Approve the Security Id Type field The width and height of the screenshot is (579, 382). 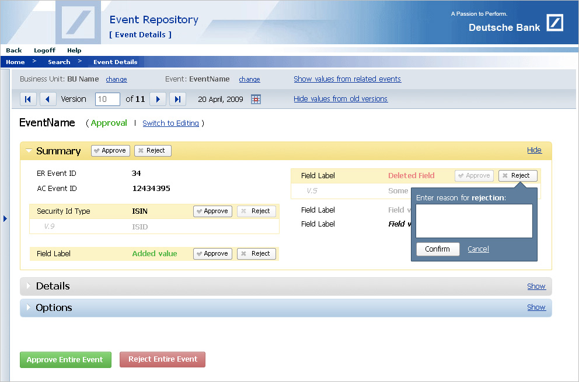[x=212, y=211]
